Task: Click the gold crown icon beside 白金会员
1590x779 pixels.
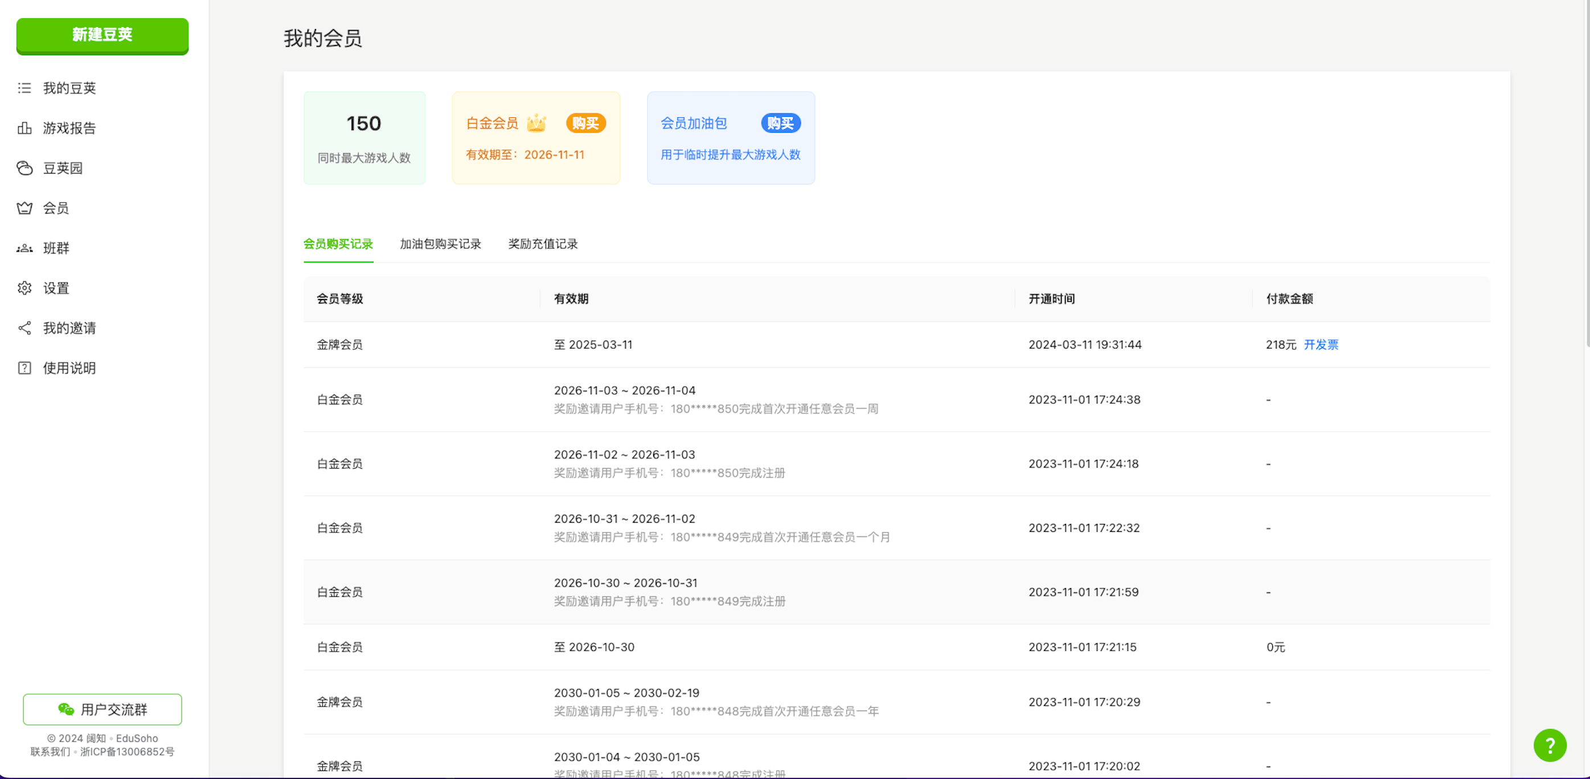Action: 536,123
